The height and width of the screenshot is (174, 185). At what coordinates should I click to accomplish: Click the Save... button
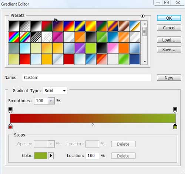tap(169, 49)
